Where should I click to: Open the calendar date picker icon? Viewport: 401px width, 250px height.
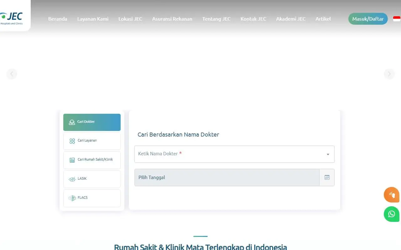click(327, 177)
